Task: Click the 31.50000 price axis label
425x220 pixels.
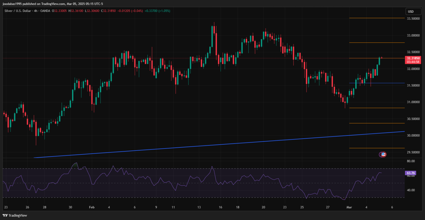Action: (x=413, y=85)
